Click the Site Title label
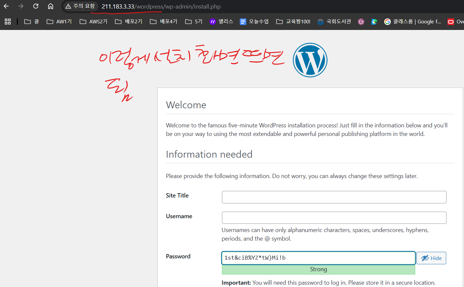The height and width of the screenshot is (287, 464). point(177,196)
